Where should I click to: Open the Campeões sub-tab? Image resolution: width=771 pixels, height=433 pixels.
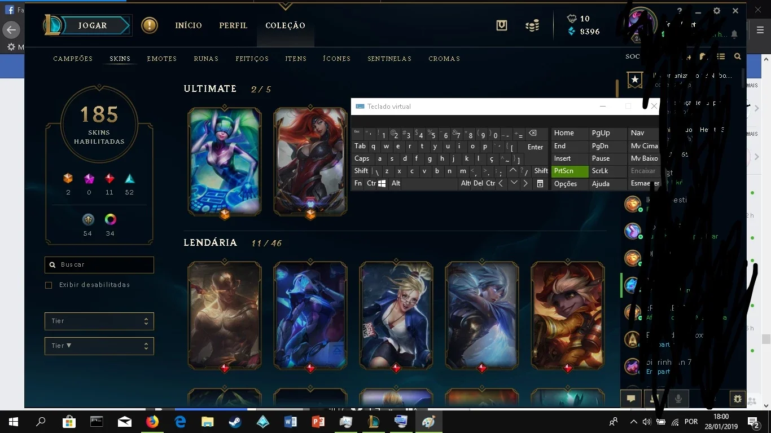pos(73,59)
